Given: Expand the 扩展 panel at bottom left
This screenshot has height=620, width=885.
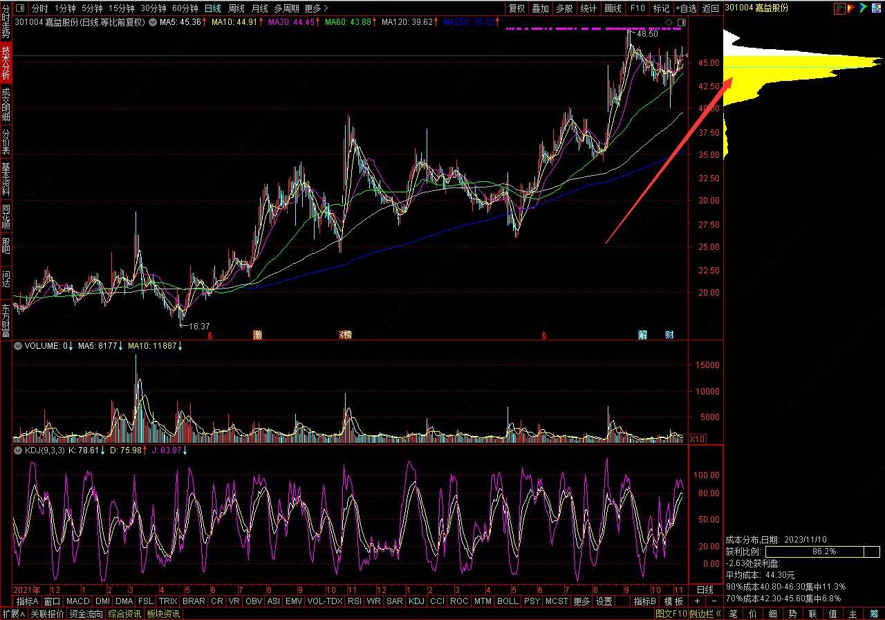Looking at the screenshot, I should 12,614.
